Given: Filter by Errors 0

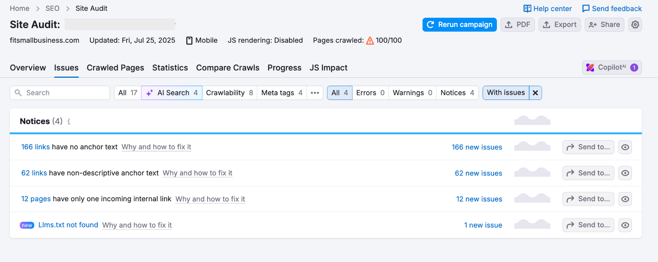Looking at the screenshot, I should point(370,93).
